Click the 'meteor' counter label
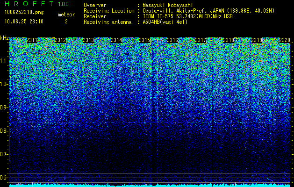 point(66,14)
